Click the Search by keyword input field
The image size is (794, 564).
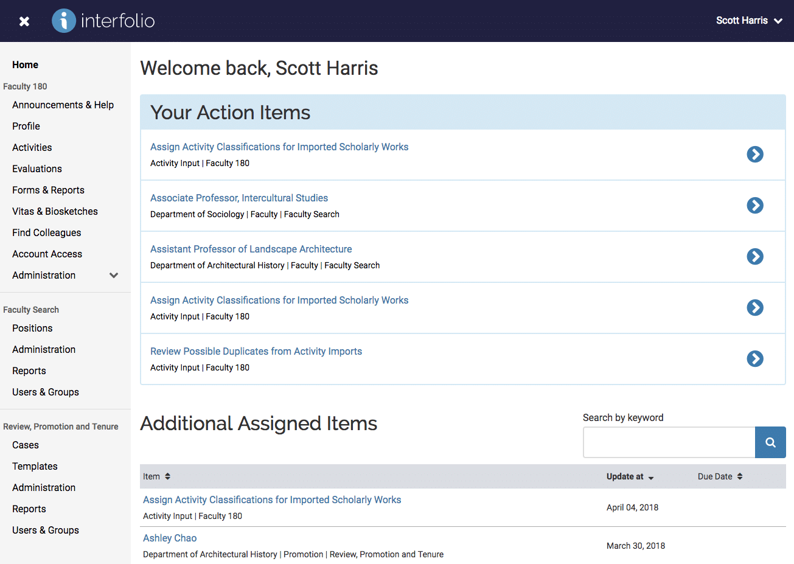(x=669, y=442)
